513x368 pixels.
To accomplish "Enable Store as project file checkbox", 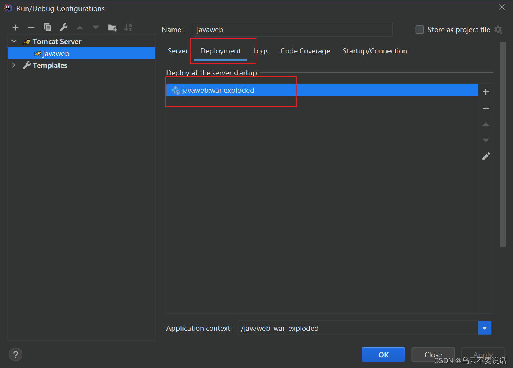I will coord(419,30).
